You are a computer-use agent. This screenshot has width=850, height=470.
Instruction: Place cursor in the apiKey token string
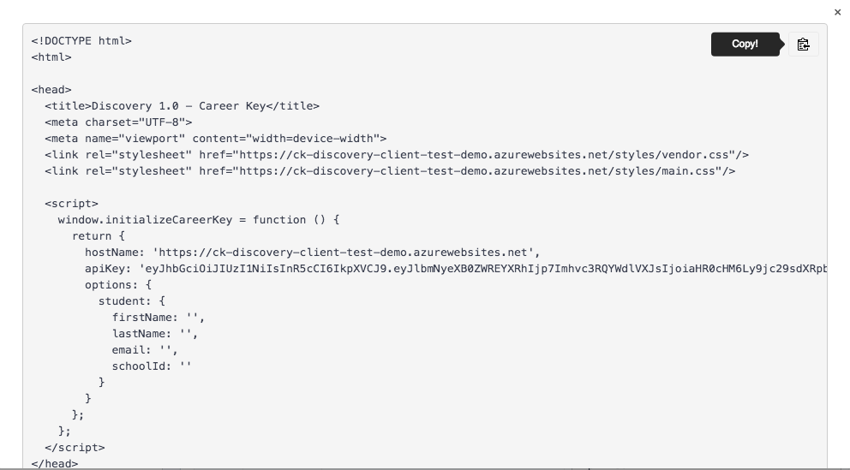(x=483, y=269)
